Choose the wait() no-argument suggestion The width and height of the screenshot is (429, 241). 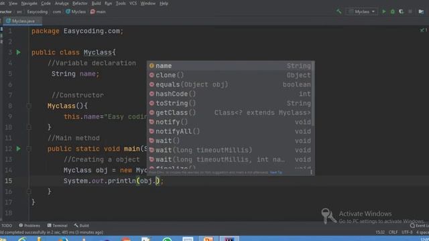(x=231, y=141)
